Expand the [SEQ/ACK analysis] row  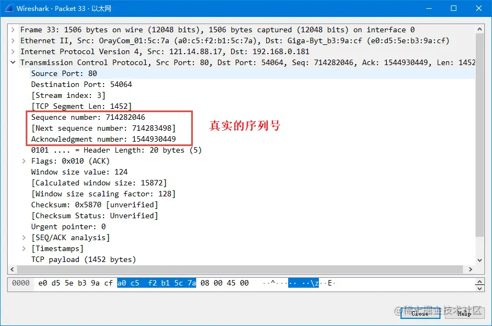(24, 238)
